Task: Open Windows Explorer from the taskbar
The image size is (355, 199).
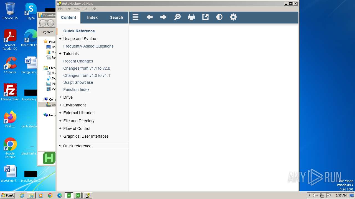Action: (x=31, y=195)
